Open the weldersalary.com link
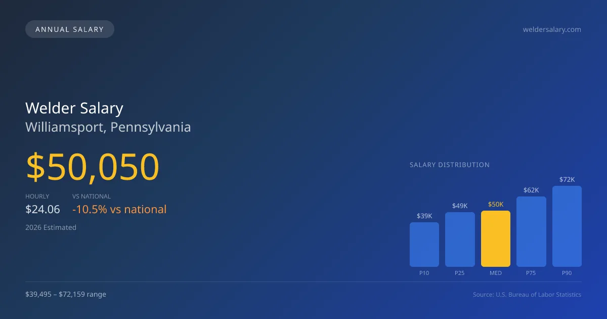Screen dimensions: 607x319 click(552, 29)
